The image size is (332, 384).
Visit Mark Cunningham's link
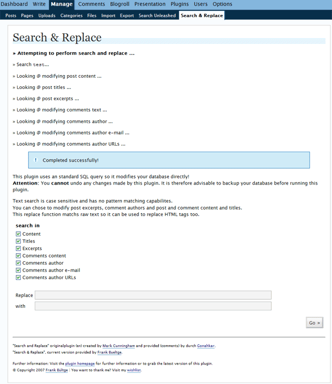[x=118, y=346]
